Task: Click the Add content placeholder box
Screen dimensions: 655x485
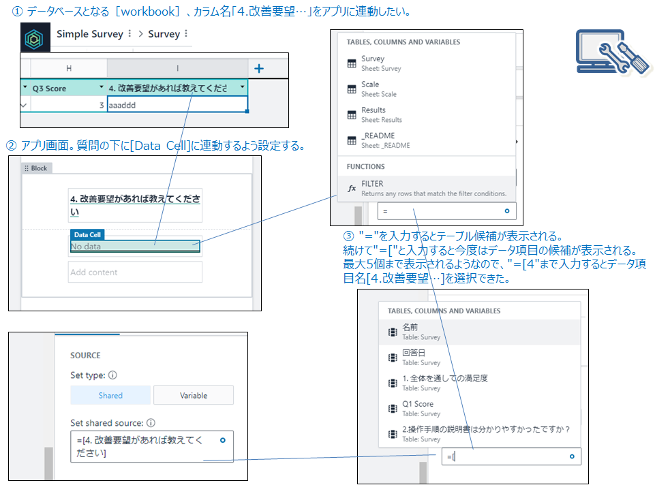Action: coord(136,272)
